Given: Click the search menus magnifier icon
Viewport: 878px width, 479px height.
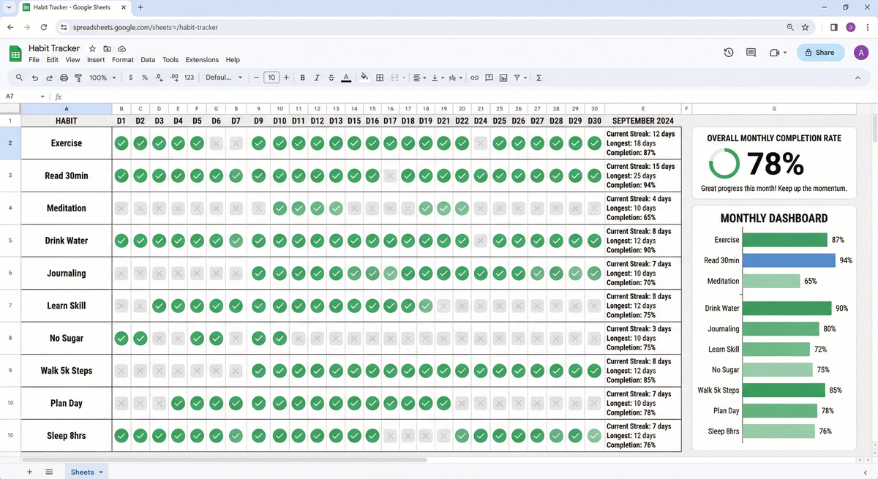Looking at the screenshot, I should 19,78.
